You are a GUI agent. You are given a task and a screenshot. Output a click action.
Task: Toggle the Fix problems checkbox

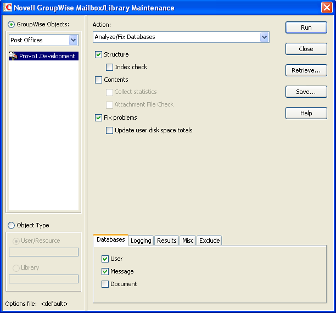(x=99, y=118)
